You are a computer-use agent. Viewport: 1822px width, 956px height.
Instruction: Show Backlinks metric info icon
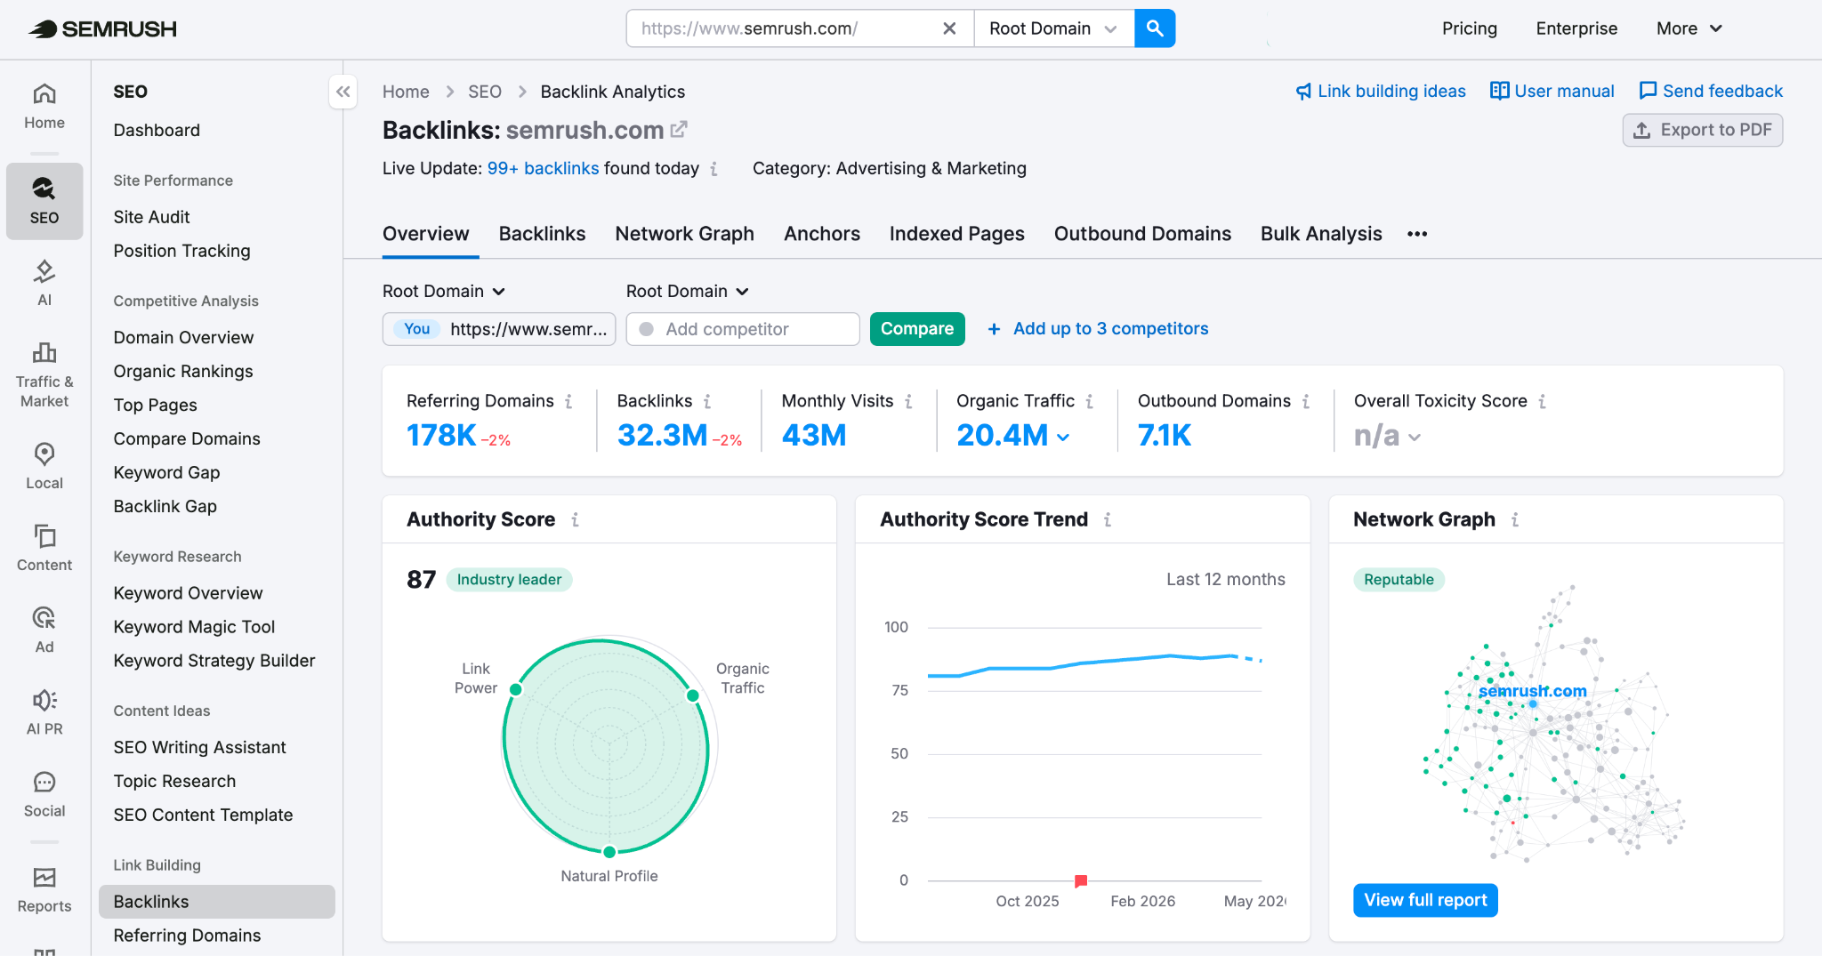[x=707, y=401]
